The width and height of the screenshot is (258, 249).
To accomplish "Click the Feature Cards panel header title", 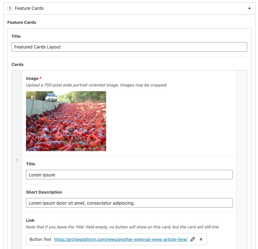I will 29,9.
